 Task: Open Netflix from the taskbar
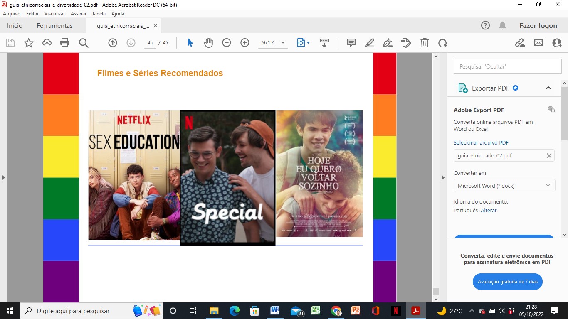[x=395, y=311]
